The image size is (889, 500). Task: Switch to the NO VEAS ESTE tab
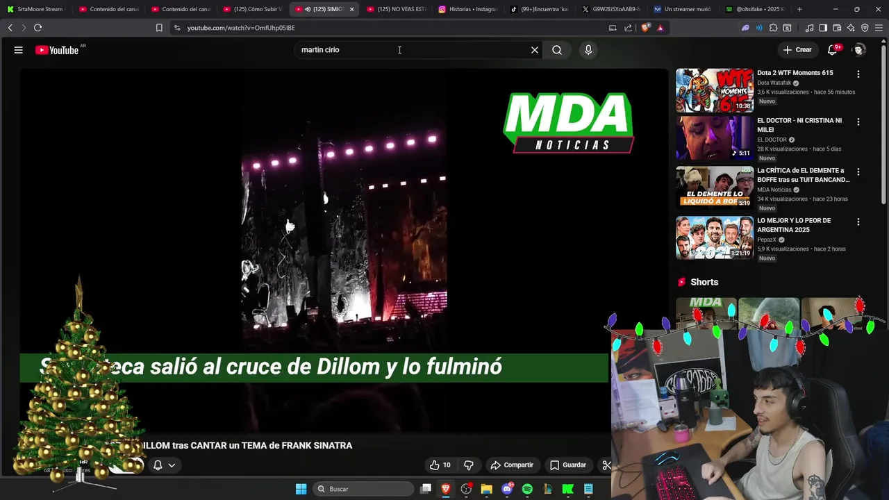point(396,9)
